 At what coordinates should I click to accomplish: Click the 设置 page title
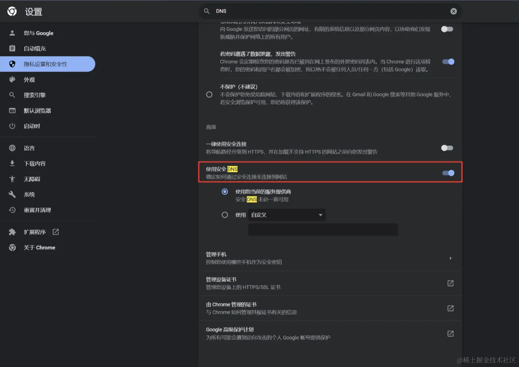coord(34,12)
